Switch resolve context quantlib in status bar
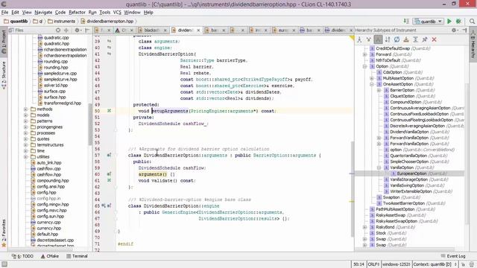 [435, 264]
